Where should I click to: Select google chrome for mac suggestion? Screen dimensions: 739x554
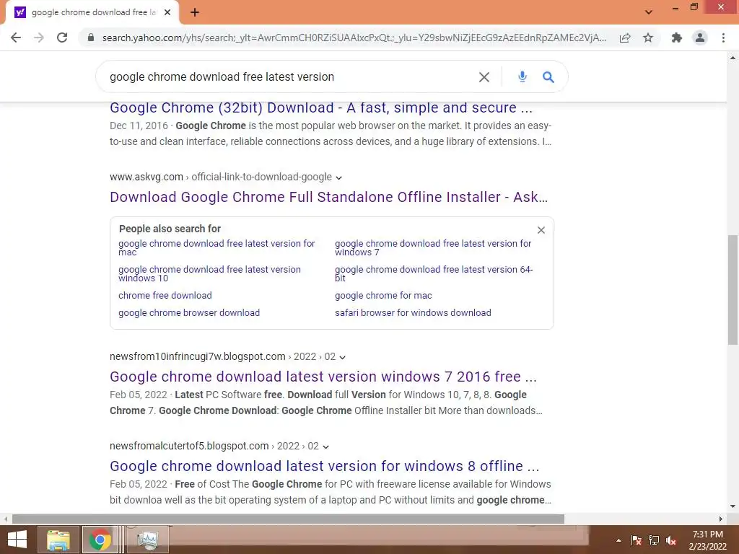coord(383,295)
